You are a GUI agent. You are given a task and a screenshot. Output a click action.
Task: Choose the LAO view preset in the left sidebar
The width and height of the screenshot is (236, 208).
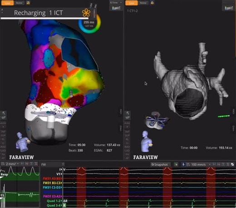click(x=3, y=150)
